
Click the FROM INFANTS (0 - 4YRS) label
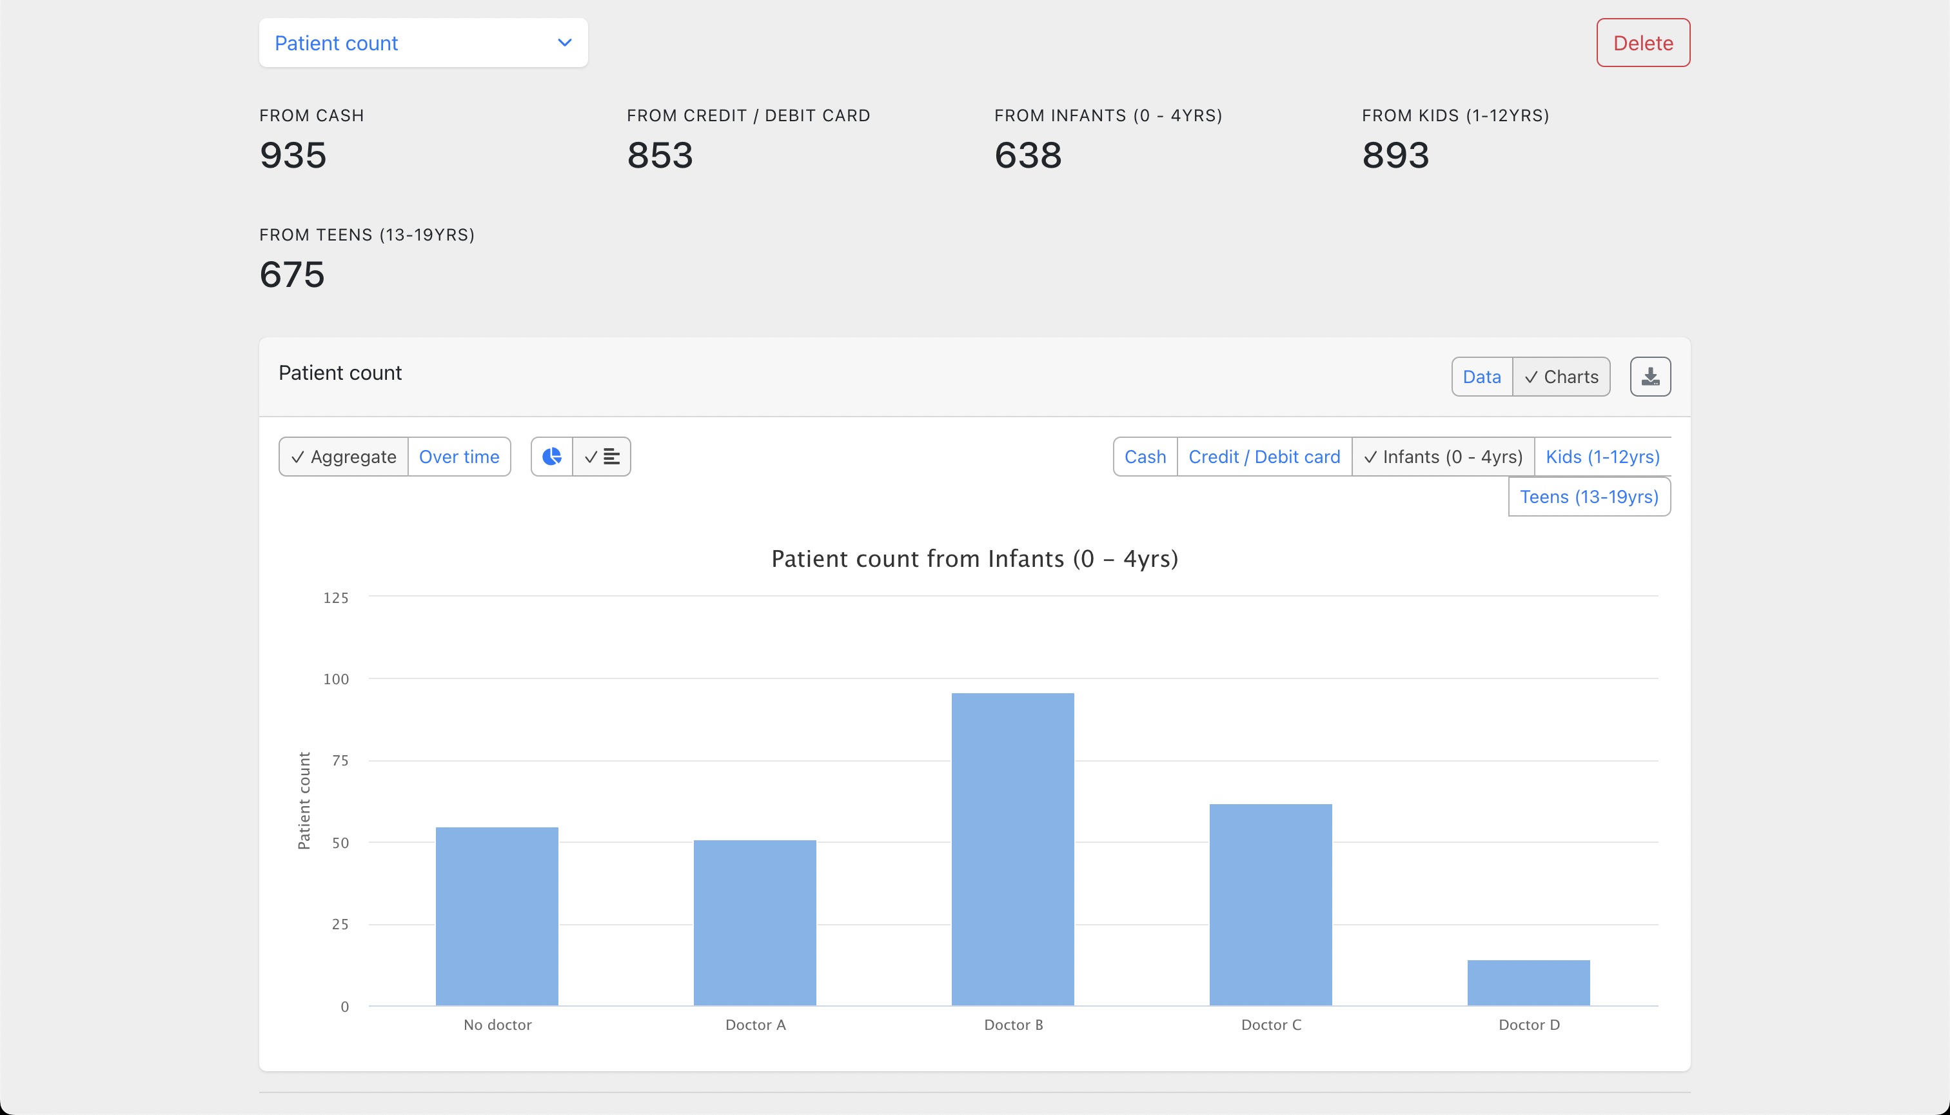[x=1108, y=115]
